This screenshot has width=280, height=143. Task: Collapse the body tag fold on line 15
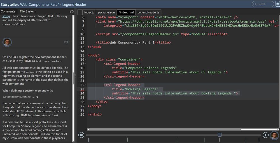pyautogui.click(x=86, y=55)
